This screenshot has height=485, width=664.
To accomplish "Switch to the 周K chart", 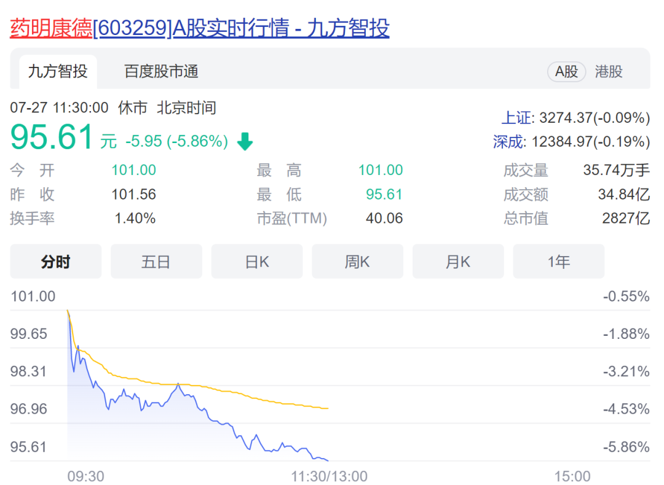I will pyautogui.click(x=357, y=261).
